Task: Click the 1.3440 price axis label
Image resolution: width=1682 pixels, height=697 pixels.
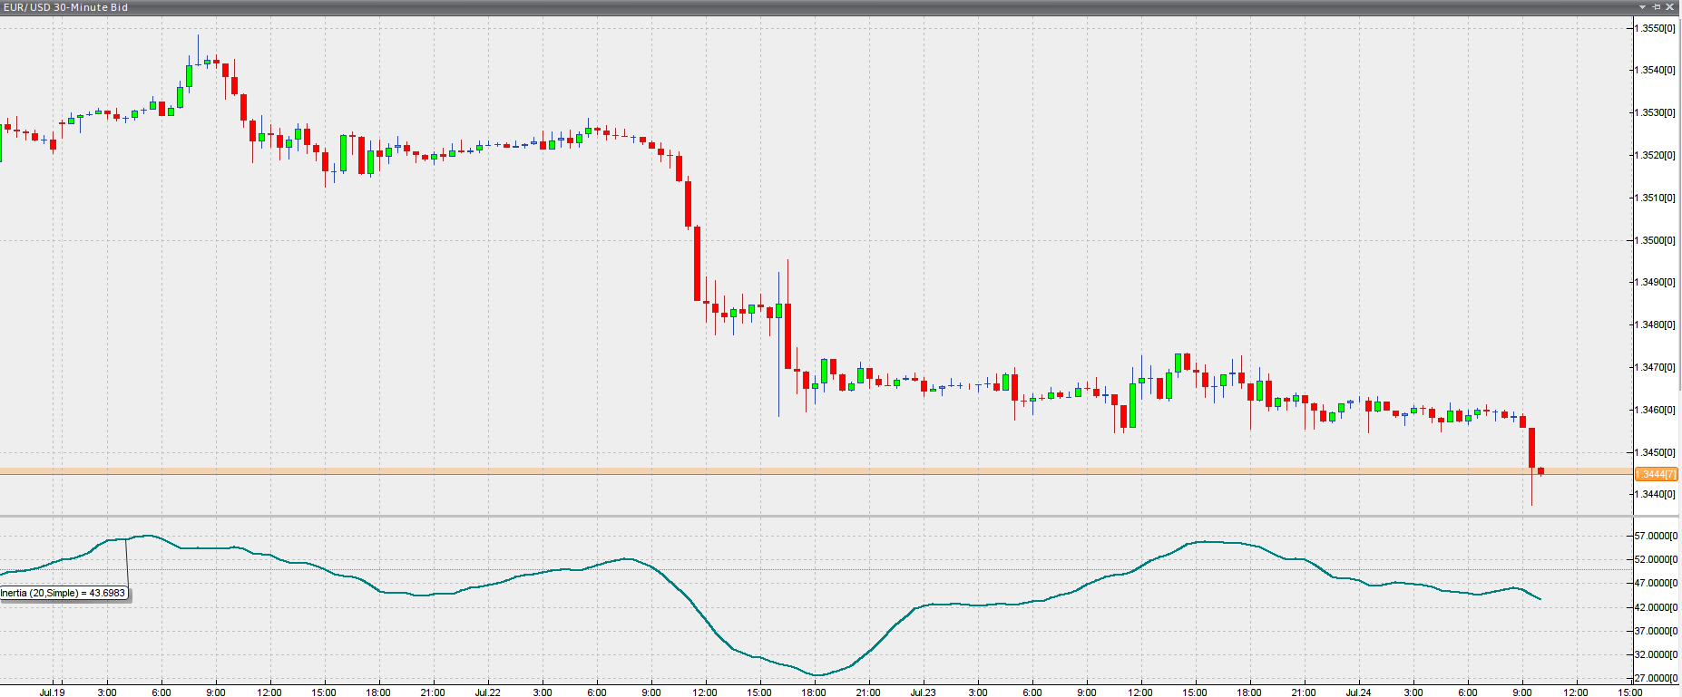Action: 1655,494
